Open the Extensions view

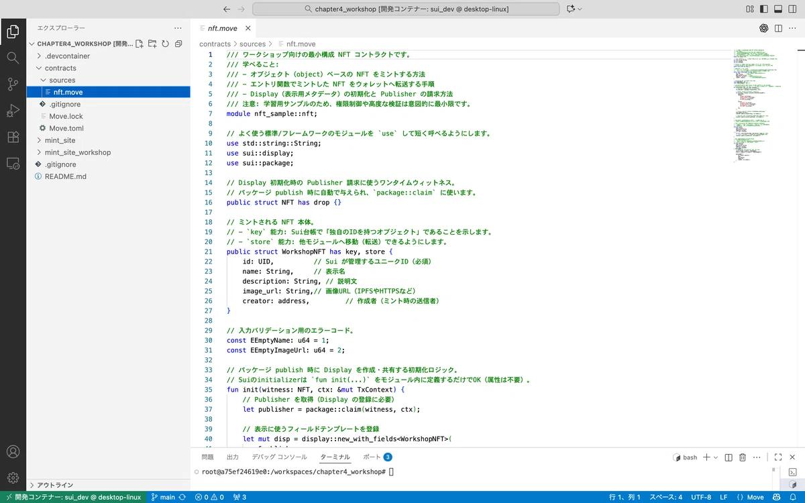point(13,137)
